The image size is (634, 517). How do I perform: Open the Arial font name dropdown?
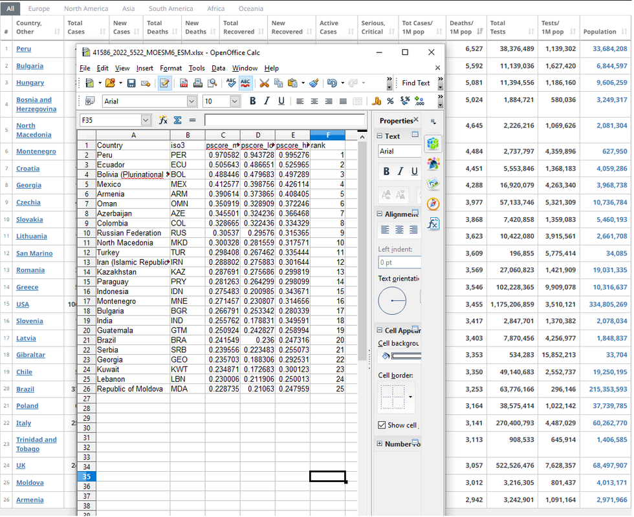[x=191, y=101]
